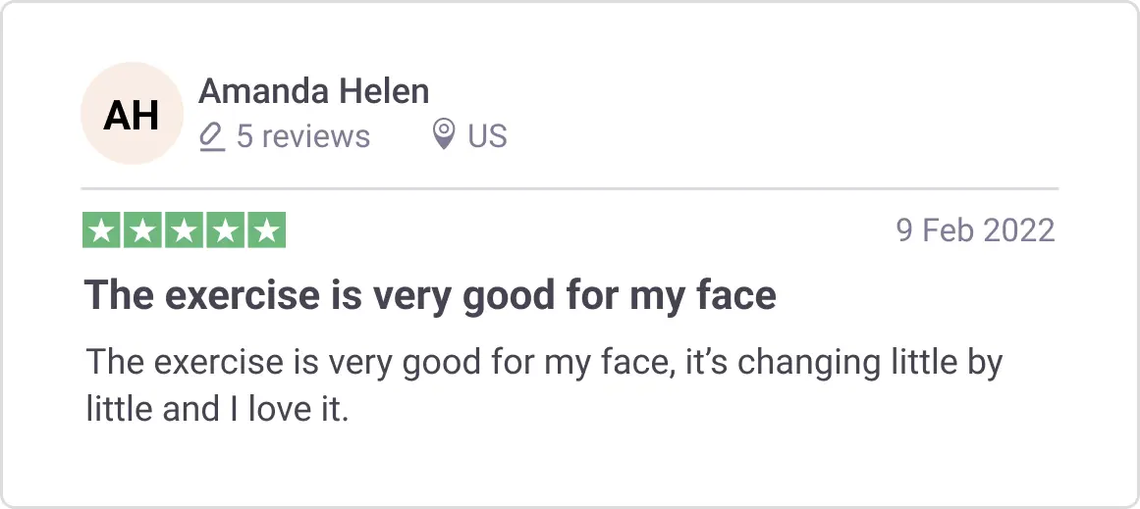
Task: Click the line "little and I love it."
Action: (x=217, y=408)
